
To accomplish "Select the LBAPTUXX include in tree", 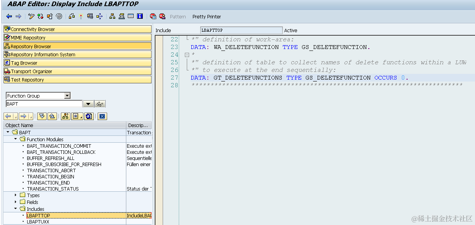I will click(38, 222).
